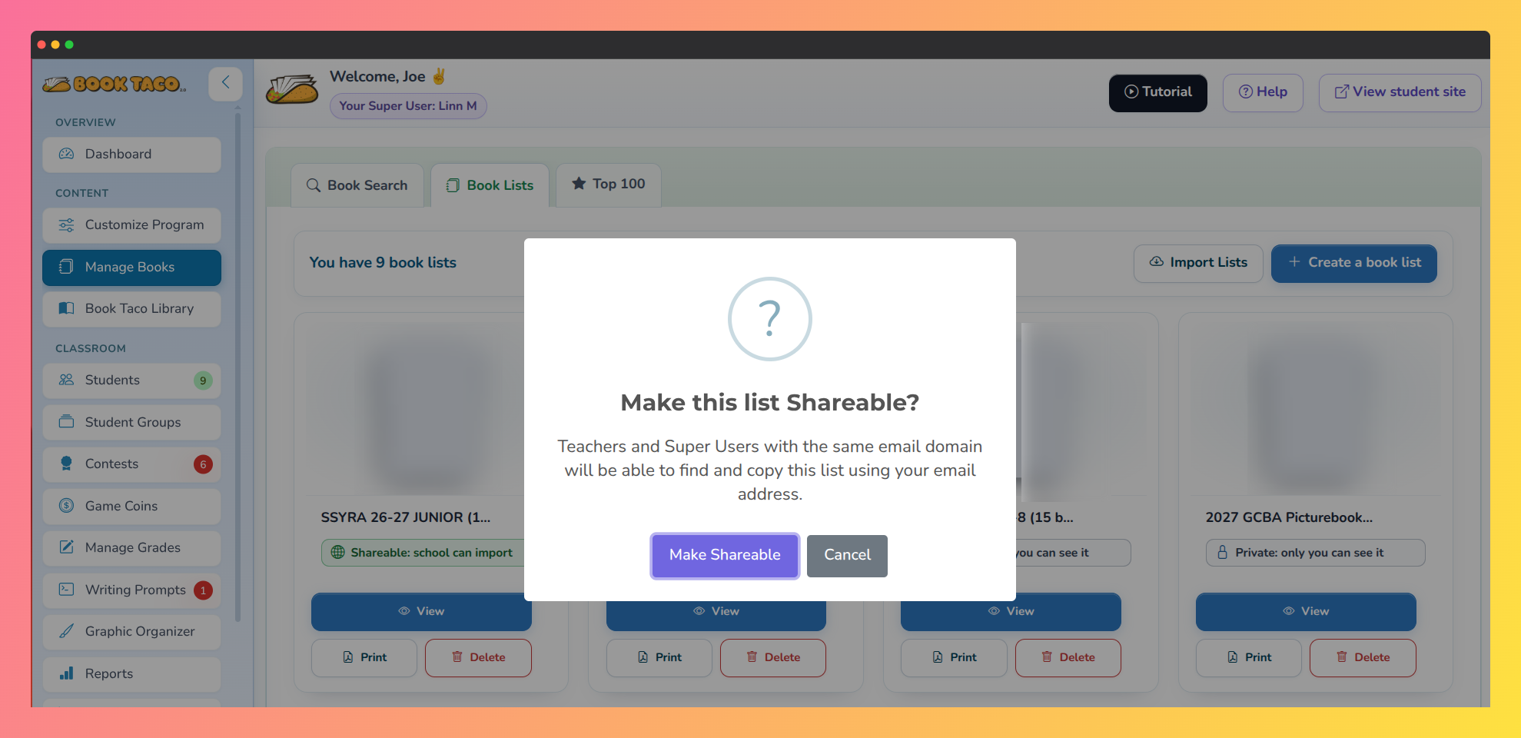
Task: Delete SSYRA 26-27 JUNIOR list
Action: [x=478, y=658]
